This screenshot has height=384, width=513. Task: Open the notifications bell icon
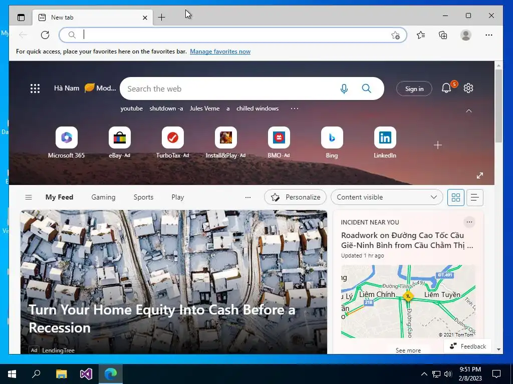[446, 88]
